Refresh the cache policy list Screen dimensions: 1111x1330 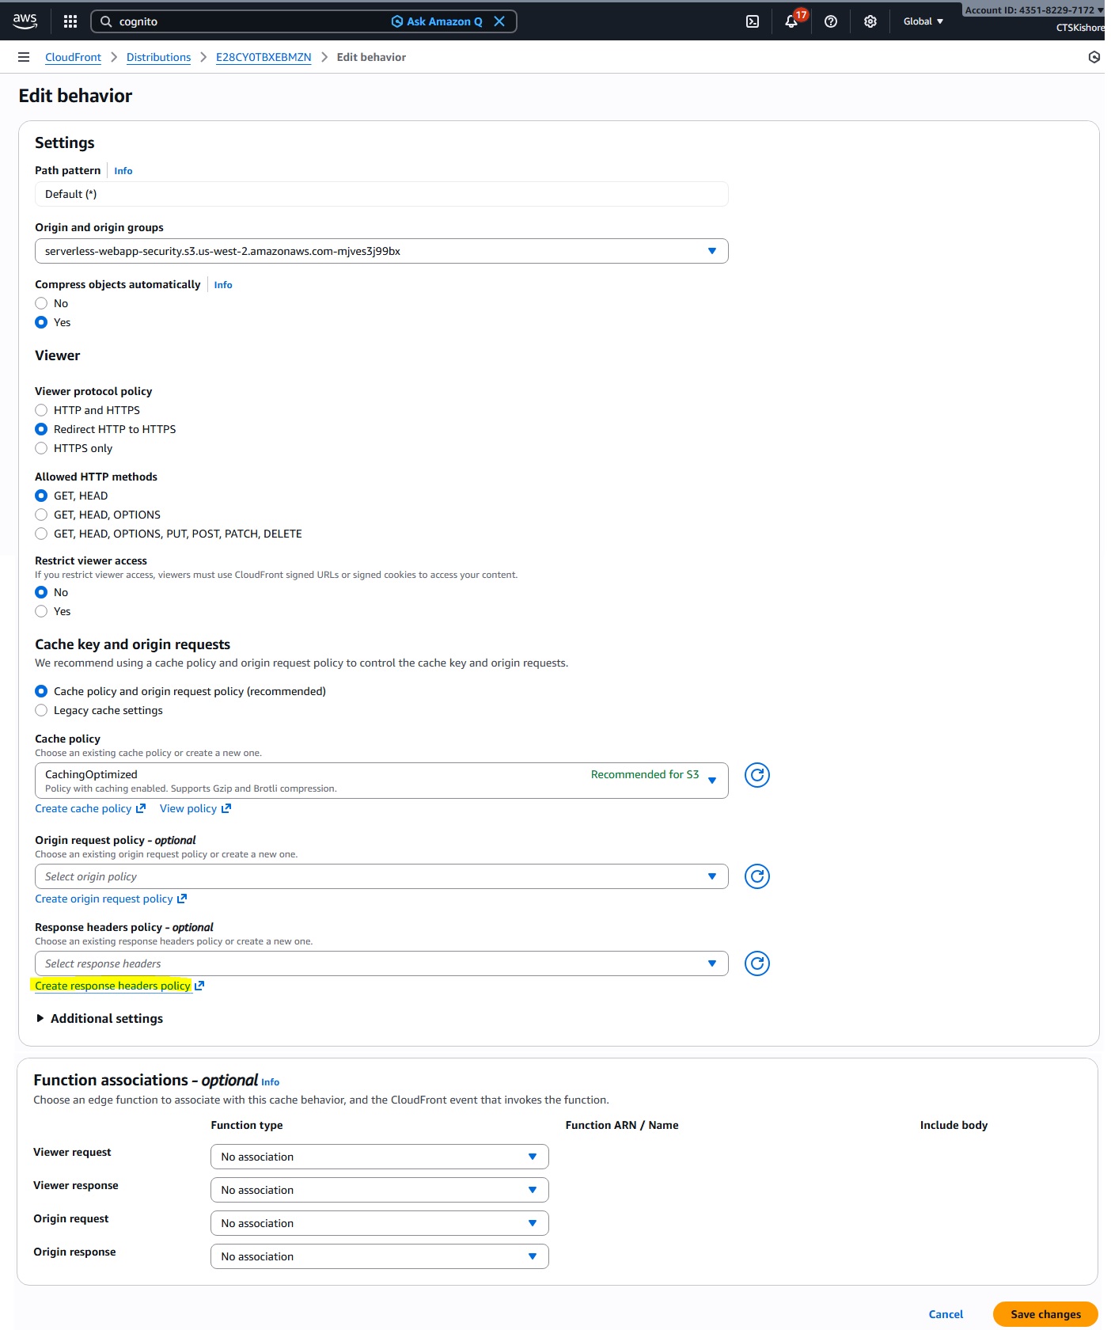coord(757,775)
